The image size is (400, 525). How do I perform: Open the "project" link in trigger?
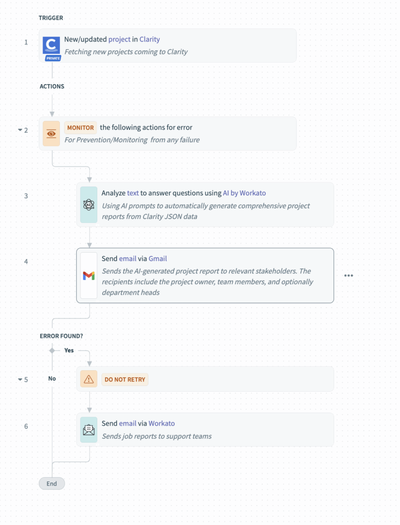point(119,39)
